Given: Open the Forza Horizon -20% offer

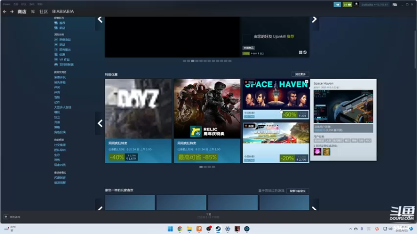Looking at the screenshot, I should (x=276, y=142).
